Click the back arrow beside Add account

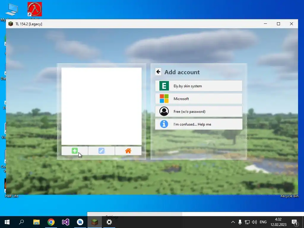[x=158, y=72]
